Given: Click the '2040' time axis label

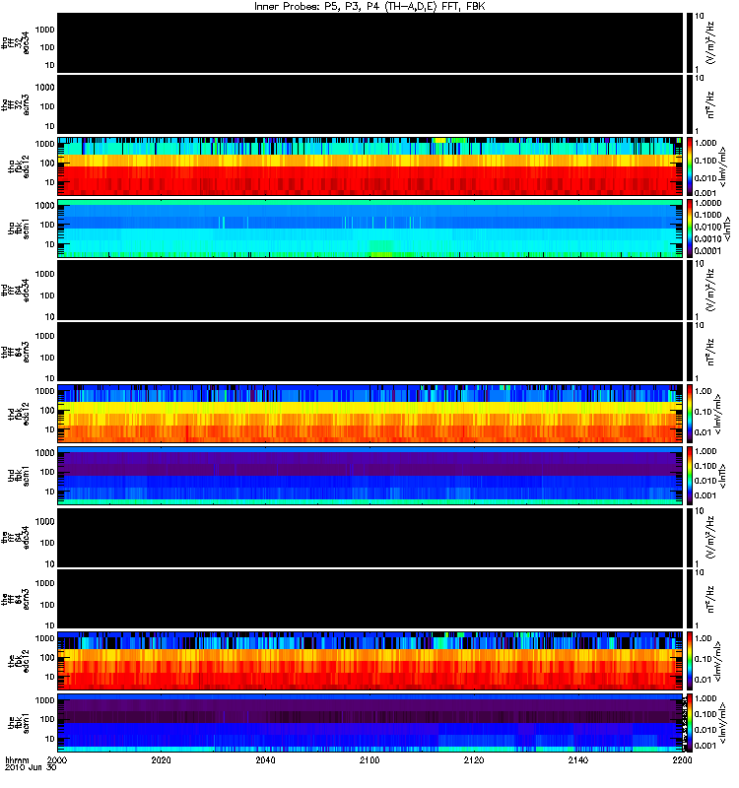Looking at the screenshot, I should coord(265,759).
